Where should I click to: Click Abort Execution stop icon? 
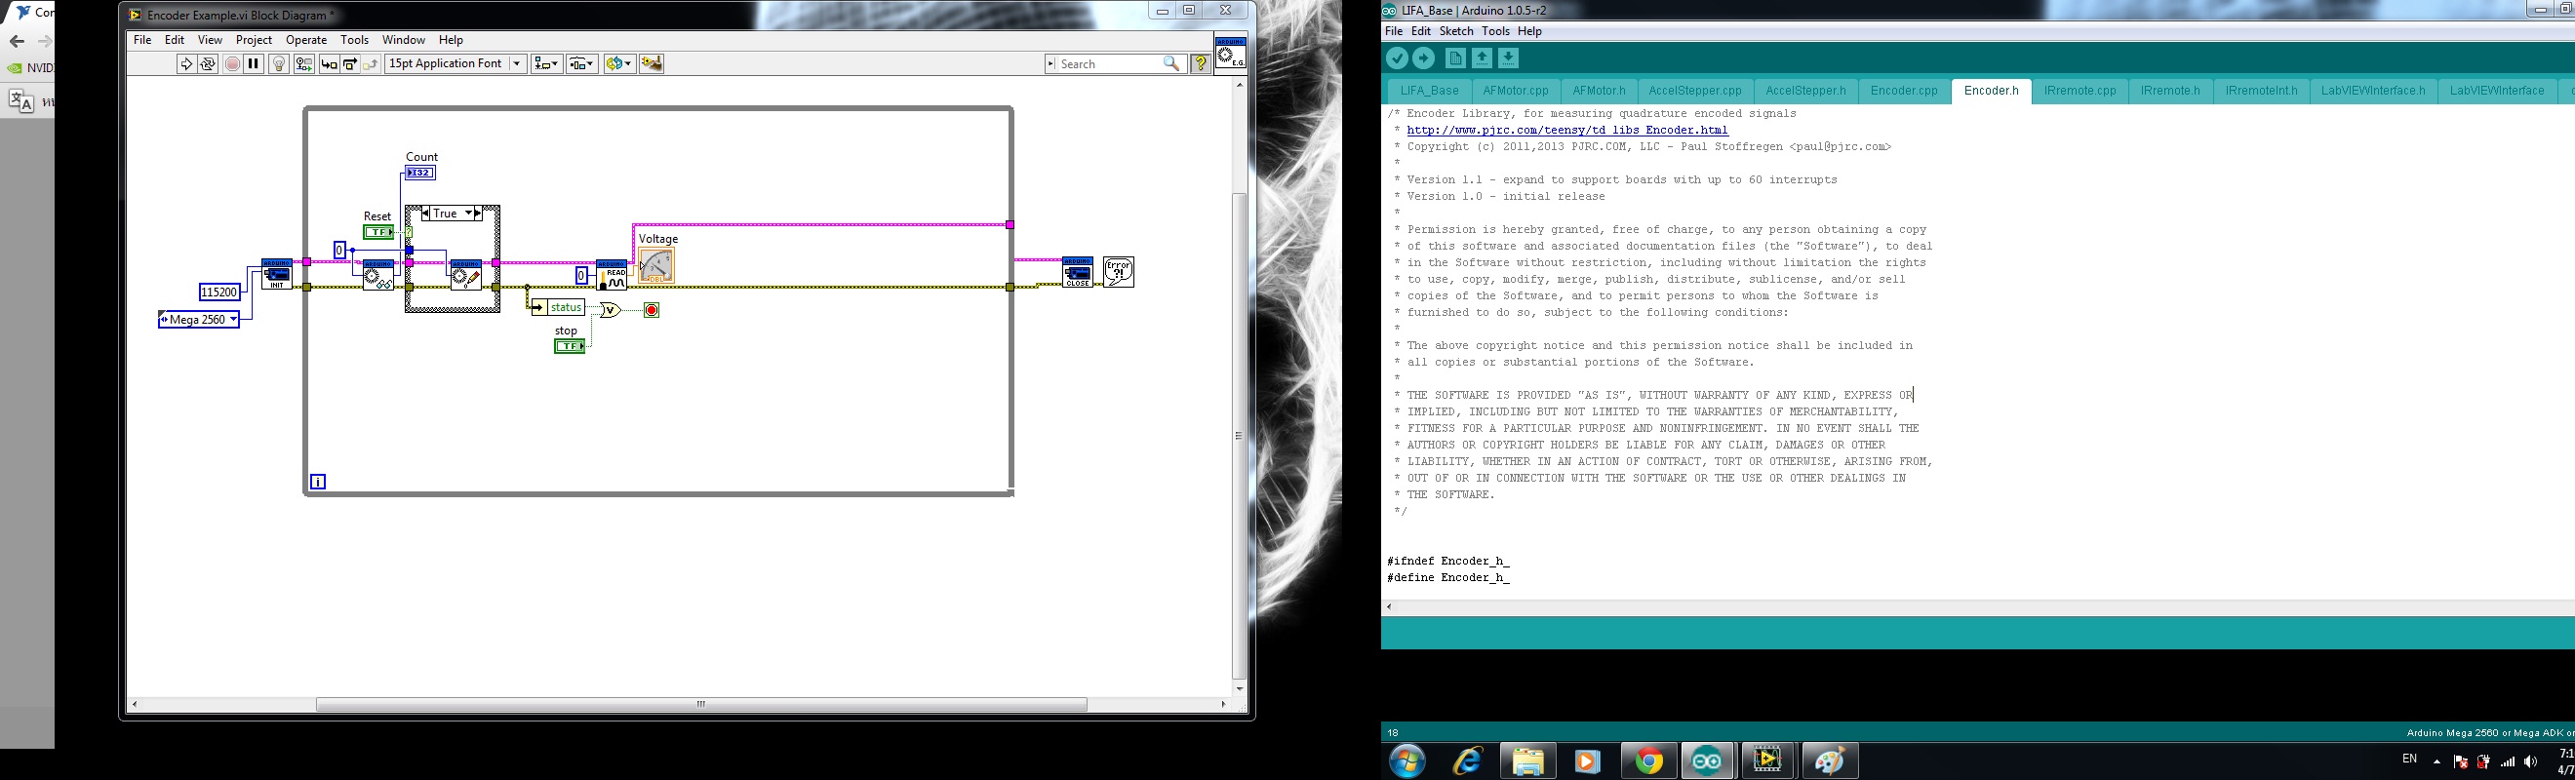pyautogui.click(x=232, y=64)
